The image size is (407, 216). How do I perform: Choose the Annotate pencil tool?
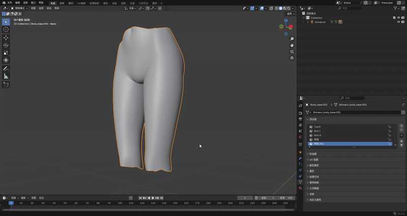6,68
